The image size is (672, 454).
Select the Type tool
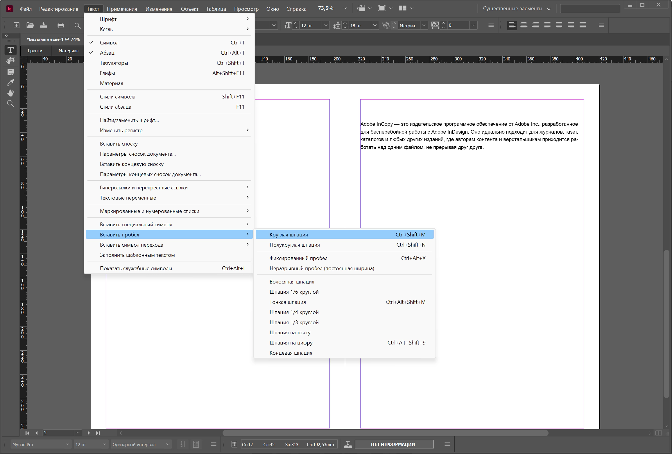pyautogui.click(x=10, y=50)
